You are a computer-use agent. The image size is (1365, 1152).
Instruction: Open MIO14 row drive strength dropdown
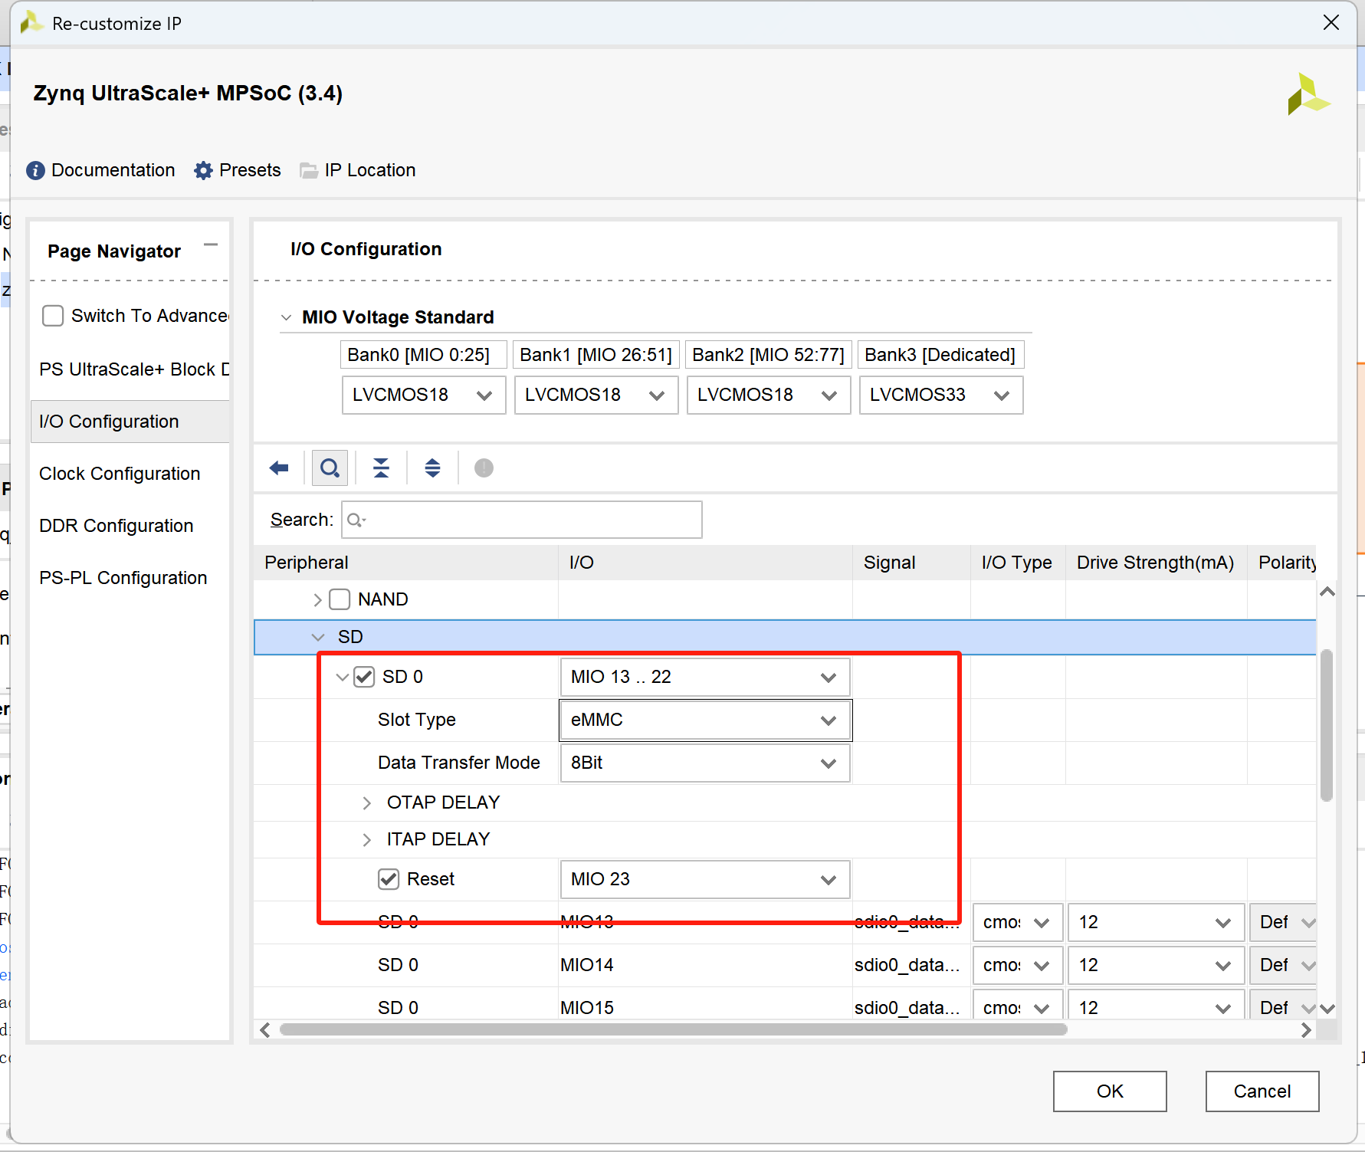click(1156, 966)
